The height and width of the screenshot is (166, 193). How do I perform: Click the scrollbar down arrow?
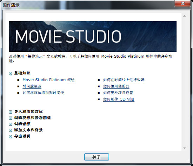(x=184, y=148)
